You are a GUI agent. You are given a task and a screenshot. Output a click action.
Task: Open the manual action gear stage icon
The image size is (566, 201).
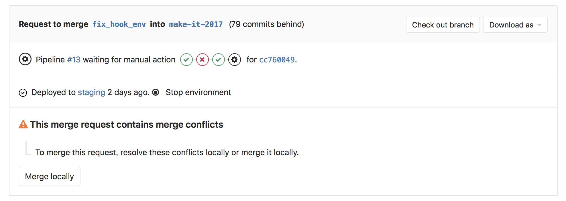235,60
